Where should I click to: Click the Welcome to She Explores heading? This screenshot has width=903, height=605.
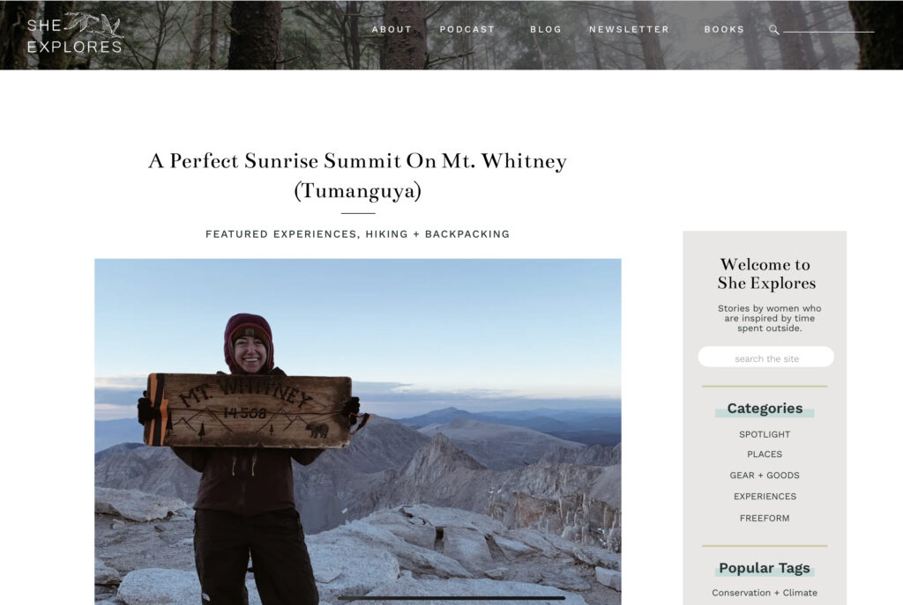coord(766,274)
